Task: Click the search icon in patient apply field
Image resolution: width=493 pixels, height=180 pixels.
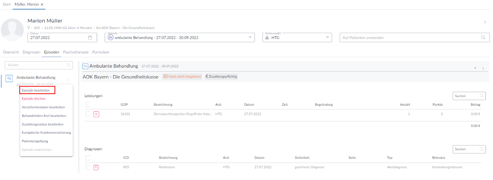Action: pyautogui.click(x=483, y=37)
